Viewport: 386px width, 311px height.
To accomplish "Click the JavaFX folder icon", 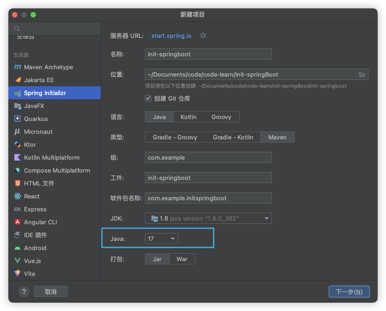I will point(18,106).
